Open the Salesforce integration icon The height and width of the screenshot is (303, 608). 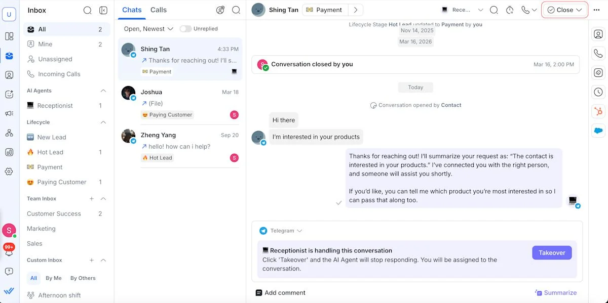(598, 131)
